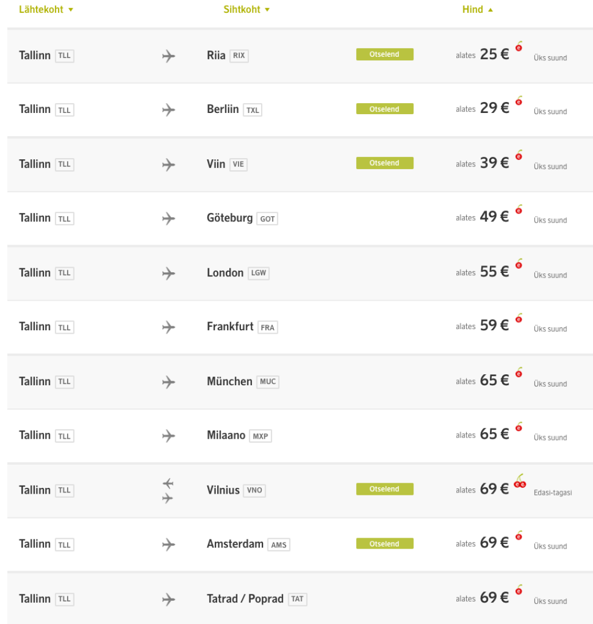Viewport: 593px width, 624px height.
Task: Click the Otselend badge for Amsterdam
Action: pyautogui.click(x=385, y=544)
